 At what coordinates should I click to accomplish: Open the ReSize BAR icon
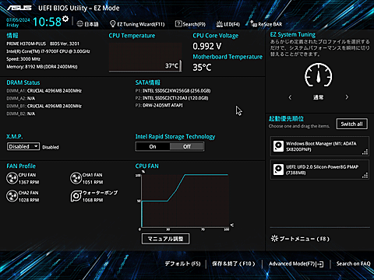click(x=253, y=24)
